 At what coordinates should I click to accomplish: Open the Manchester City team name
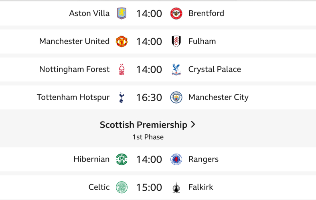point(219,97)
